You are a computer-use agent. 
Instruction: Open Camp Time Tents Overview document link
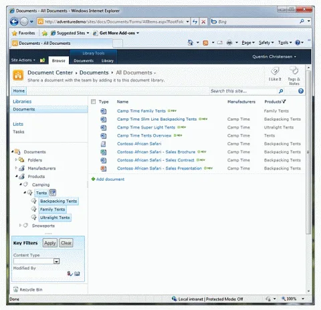(x=144, y=135)
